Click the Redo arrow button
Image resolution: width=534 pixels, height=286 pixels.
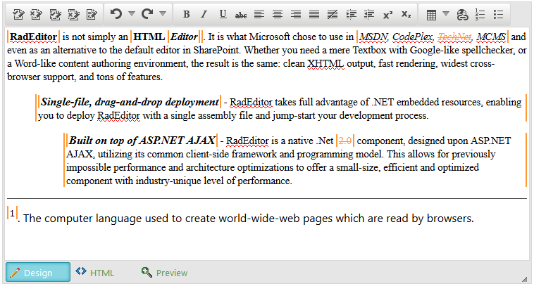click(x=147, y=14)
